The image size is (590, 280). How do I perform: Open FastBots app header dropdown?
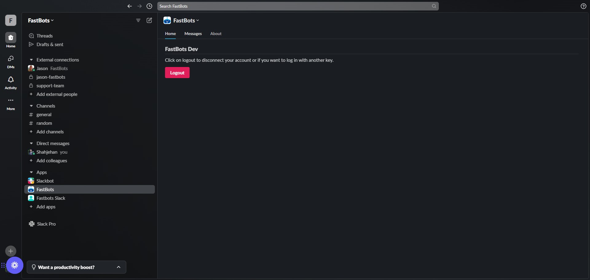(x=186, y=20)
